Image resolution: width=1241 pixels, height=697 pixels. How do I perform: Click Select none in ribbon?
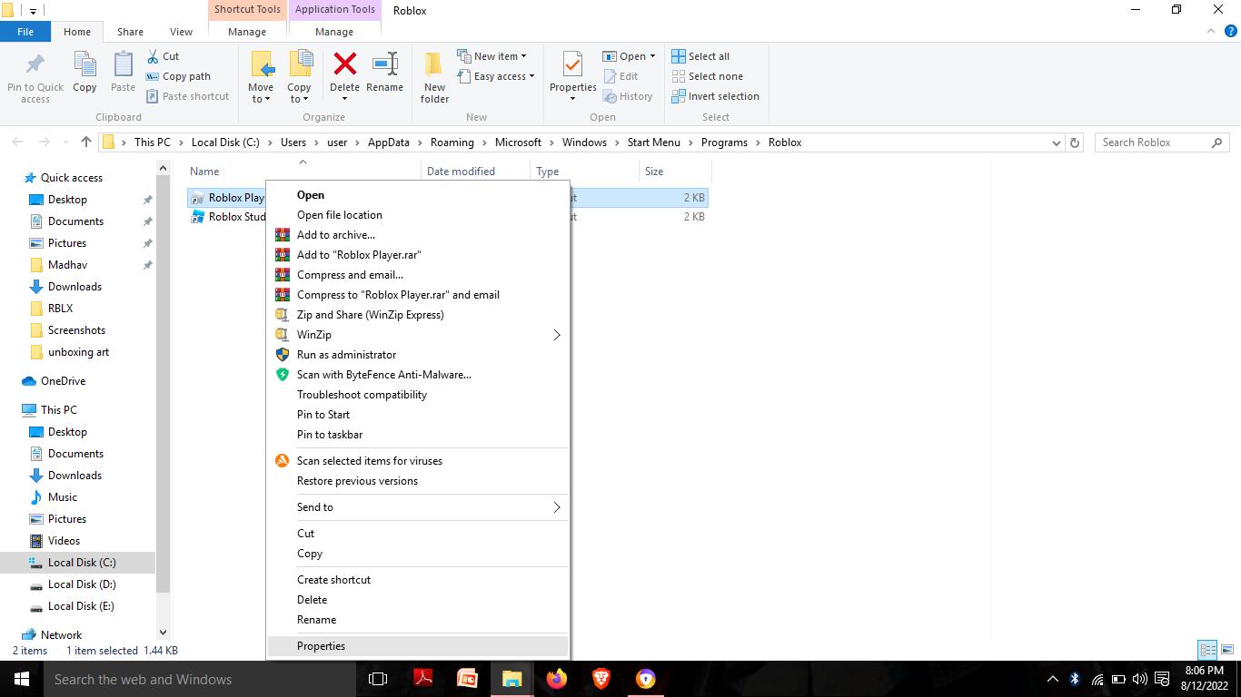click(x=707, y=76)
